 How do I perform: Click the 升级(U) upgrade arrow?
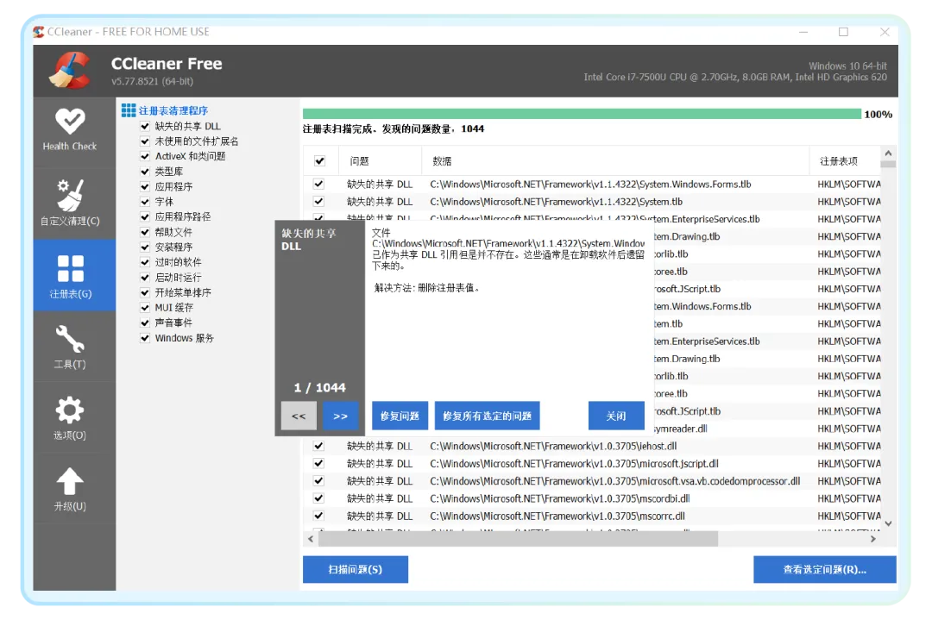pos(70,489)
